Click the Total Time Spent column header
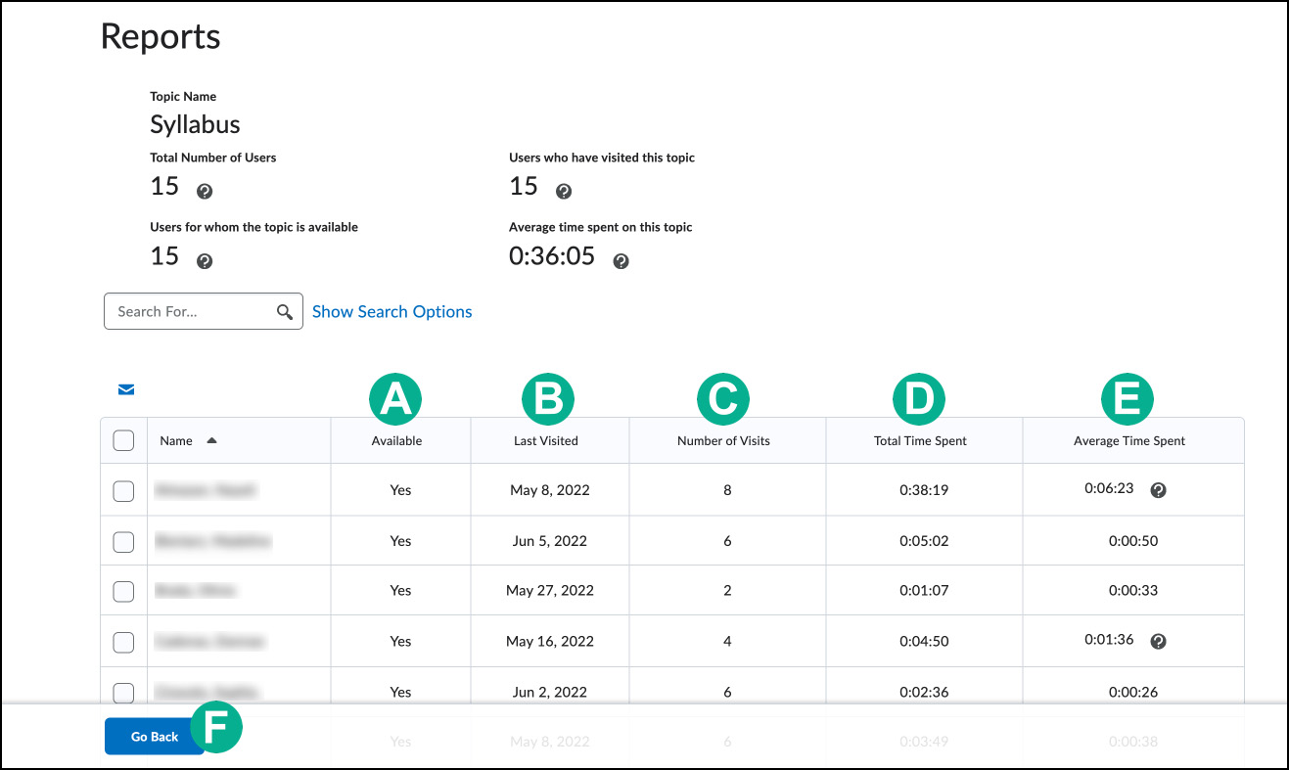 [921, 441]
